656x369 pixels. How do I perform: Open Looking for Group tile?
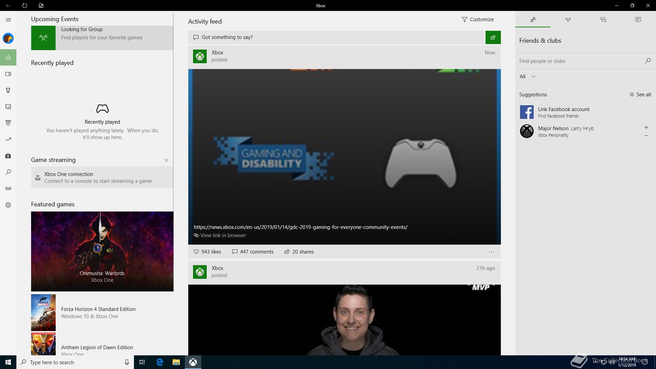click(102, 38)
